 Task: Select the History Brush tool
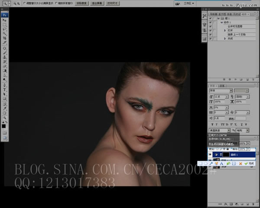4,62
